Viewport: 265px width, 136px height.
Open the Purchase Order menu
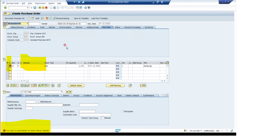pos(13,4)
